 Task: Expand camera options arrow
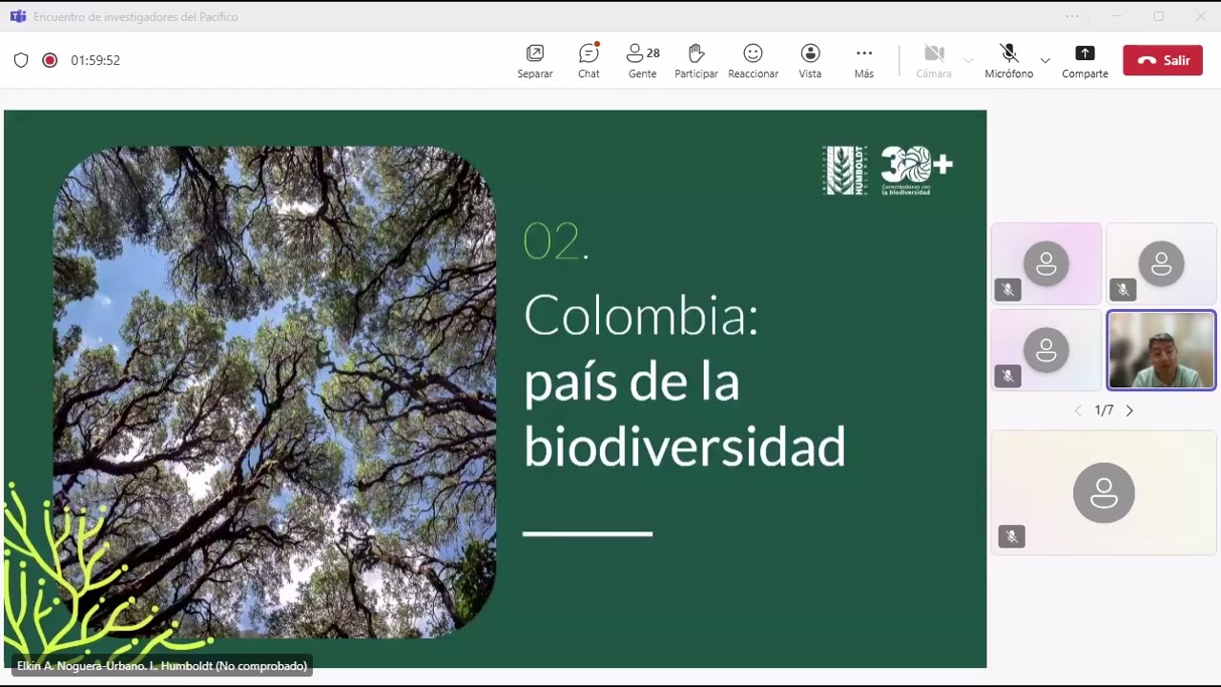coord(968,60)
